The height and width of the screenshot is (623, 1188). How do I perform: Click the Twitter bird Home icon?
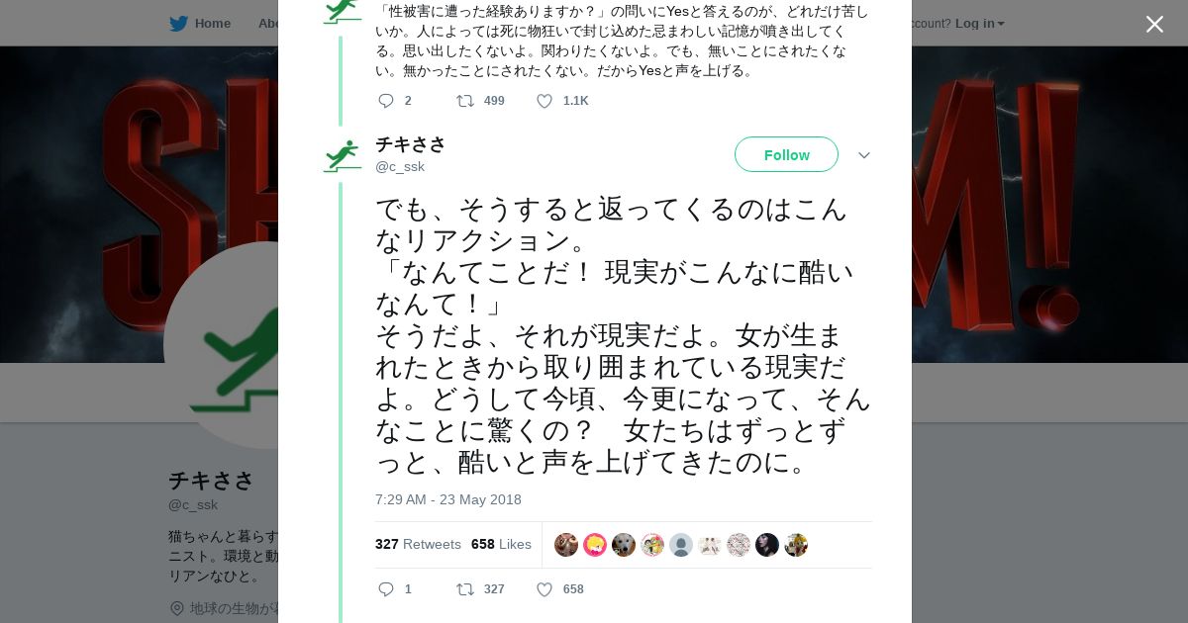pyautogui.click(x=178, y=24)
